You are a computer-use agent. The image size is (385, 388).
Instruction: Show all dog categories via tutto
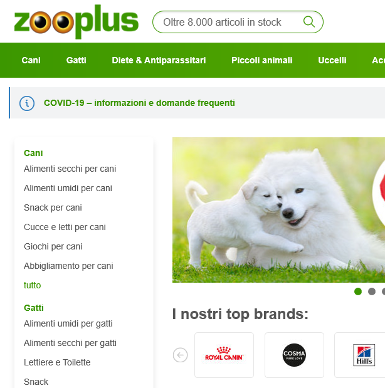[32, 285]
